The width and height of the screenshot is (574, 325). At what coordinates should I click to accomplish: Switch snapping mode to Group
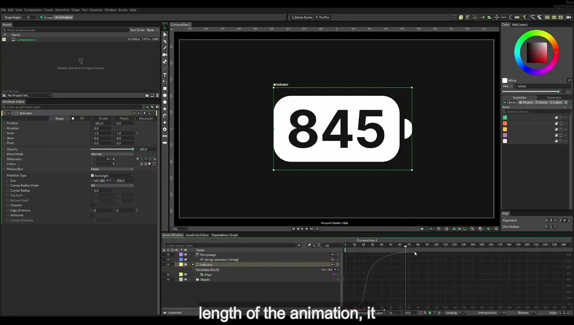coord(46,17)
